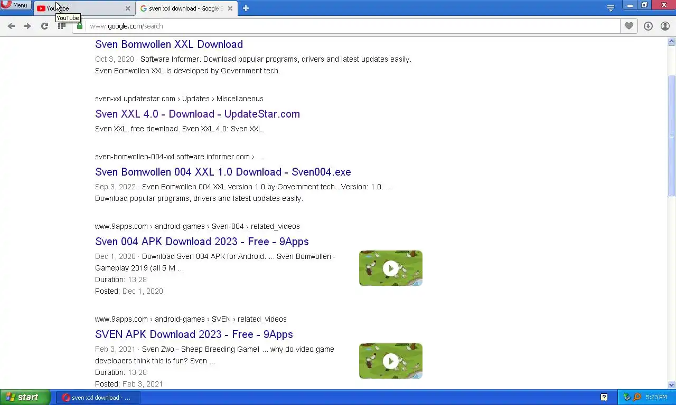Play the Sven 004 APK video thumbnail
This screenshot has height=405, width=676.
391,268
